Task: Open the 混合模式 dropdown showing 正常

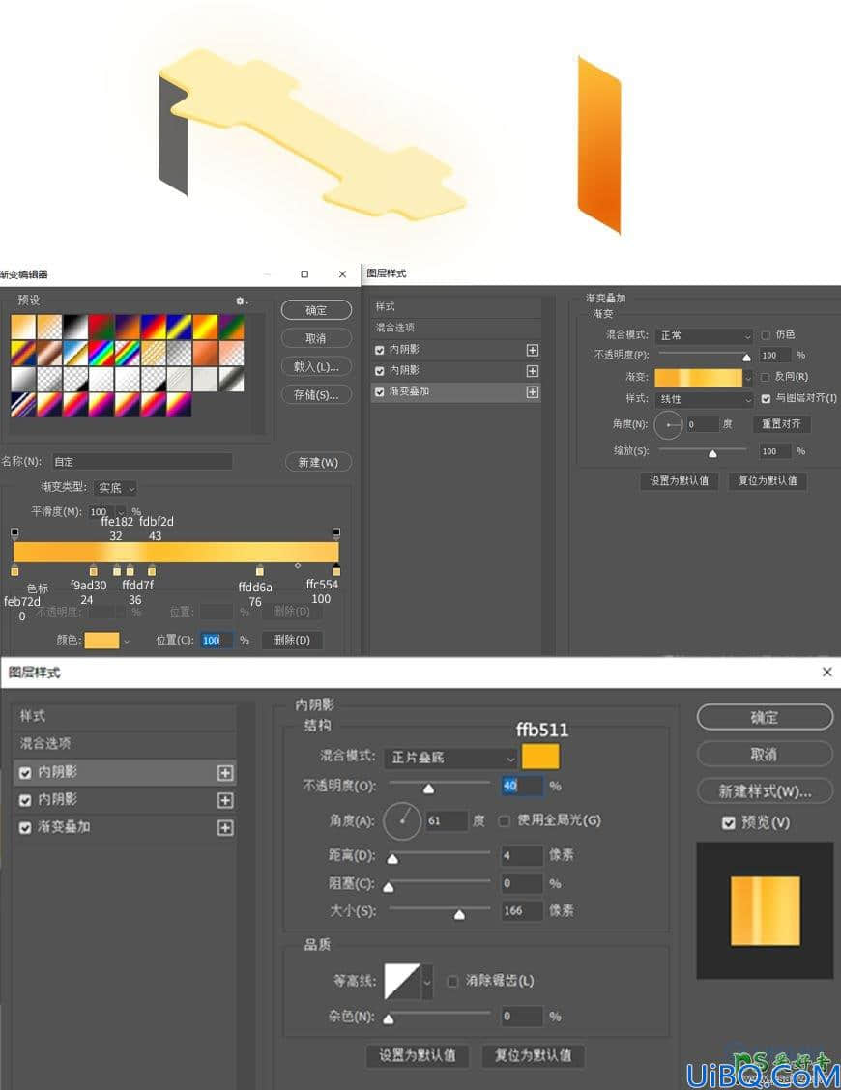Action: tap(704, 335)
